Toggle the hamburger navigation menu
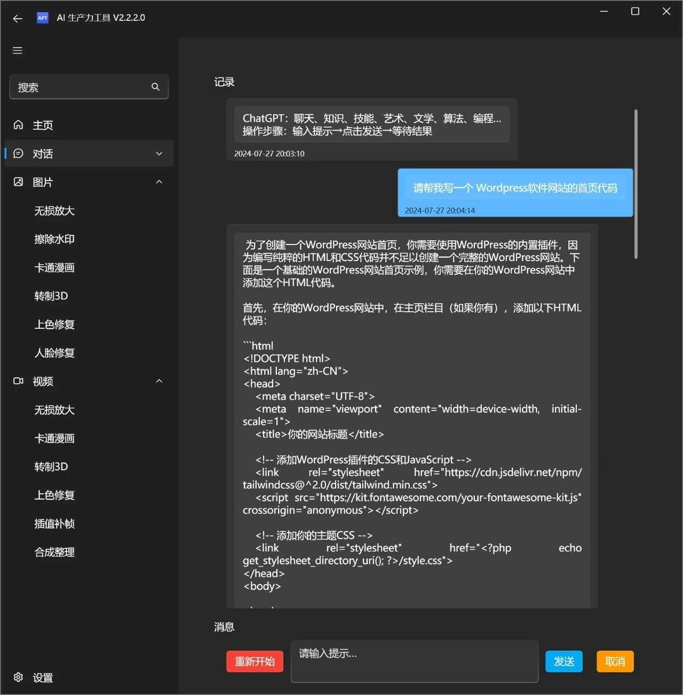 pyautogui.click(x=18, y=51)
